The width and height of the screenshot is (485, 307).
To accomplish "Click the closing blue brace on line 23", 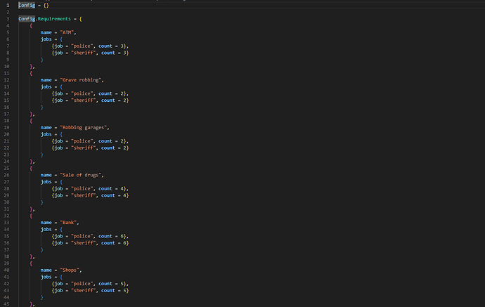I will [41, 155].
